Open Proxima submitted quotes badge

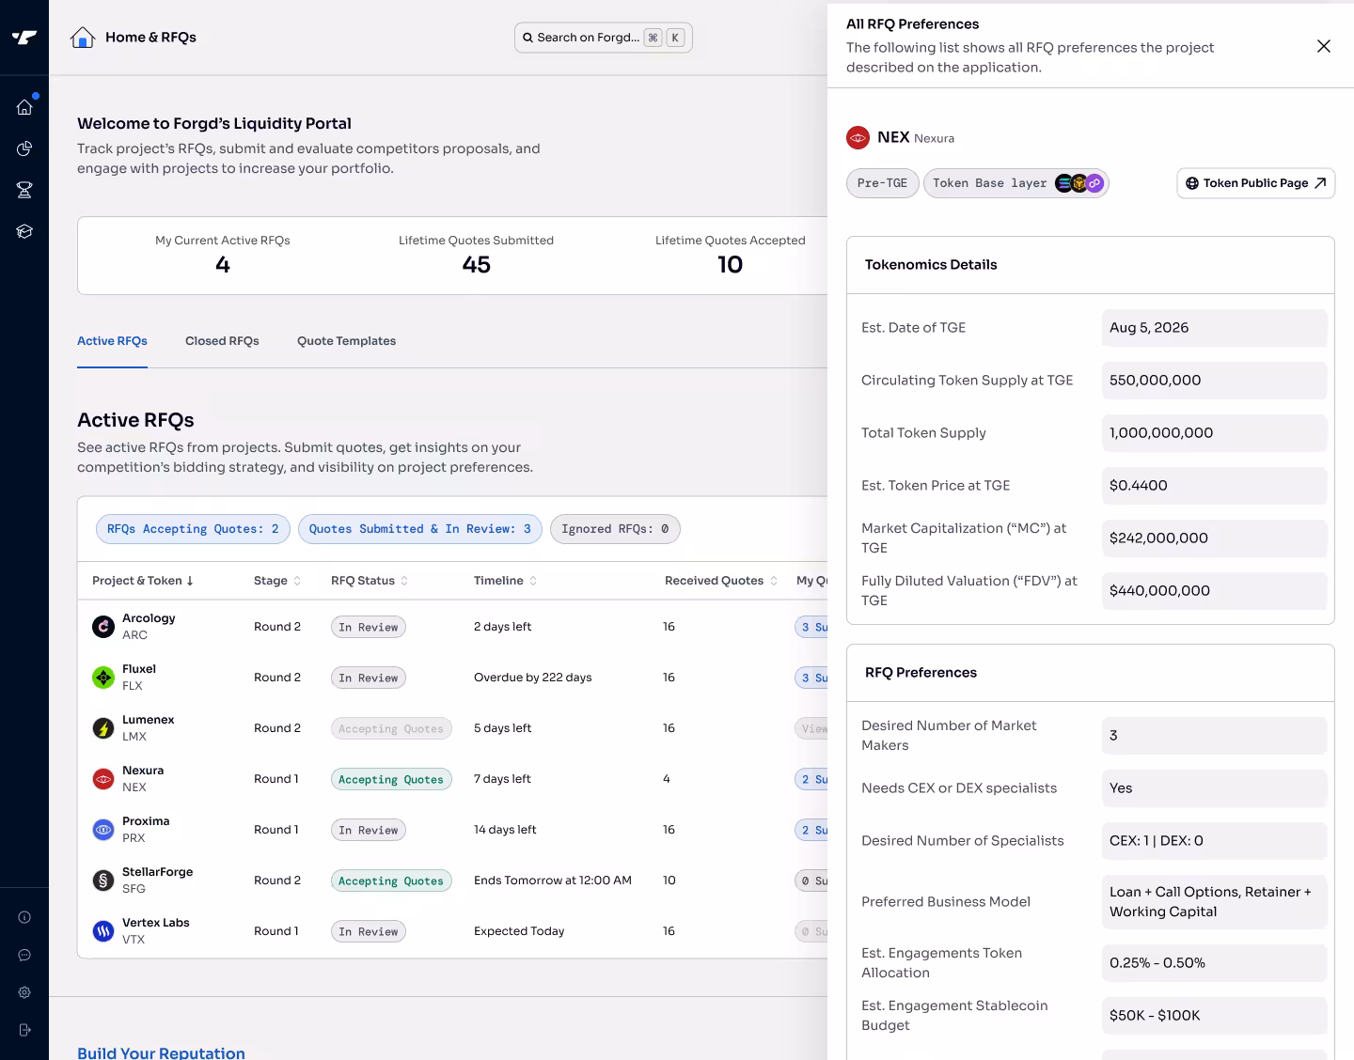coord(811,830)
